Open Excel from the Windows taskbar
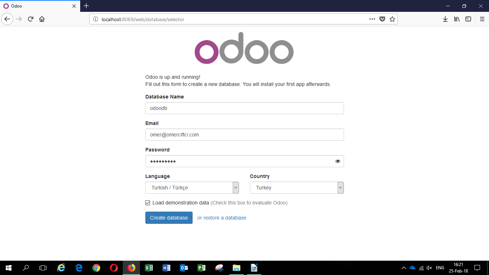Image resolution: width=489 pixels, height=275 pixels. coord(149,268)
